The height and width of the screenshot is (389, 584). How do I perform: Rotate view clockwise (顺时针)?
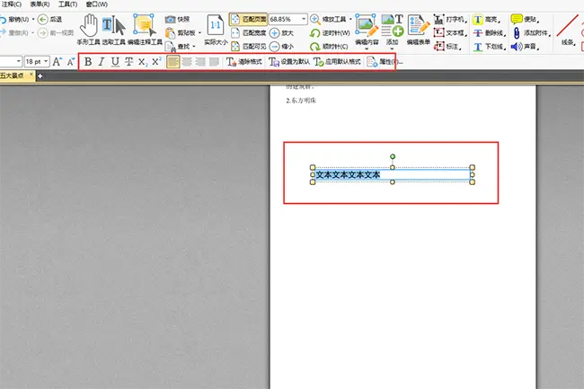[329, 46]
